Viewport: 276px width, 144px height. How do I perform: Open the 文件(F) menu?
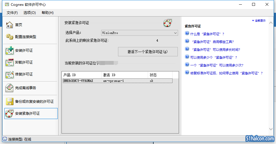pos(12,12)
